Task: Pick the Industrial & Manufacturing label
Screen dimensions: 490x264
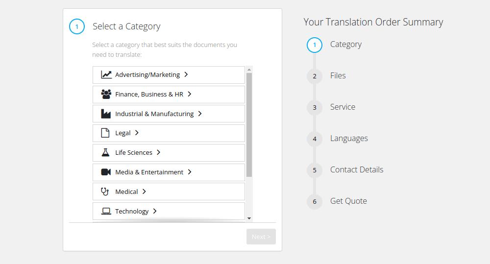Action: [x=154, y=114]
